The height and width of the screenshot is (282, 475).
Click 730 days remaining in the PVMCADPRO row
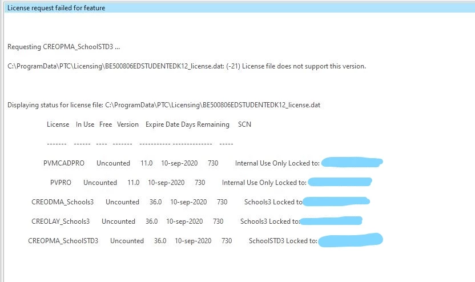pos(213,163)
